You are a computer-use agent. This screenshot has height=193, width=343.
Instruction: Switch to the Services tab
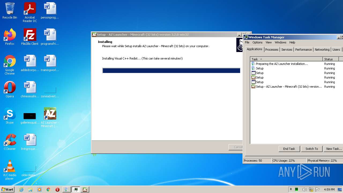[287, 50]
